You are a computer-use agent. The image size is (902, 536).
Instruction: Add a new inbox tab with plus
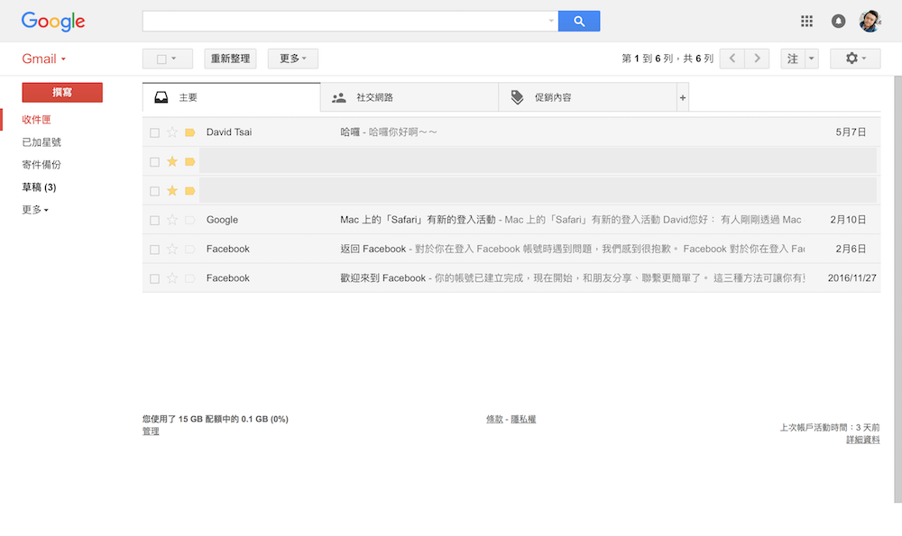(682, 97)
